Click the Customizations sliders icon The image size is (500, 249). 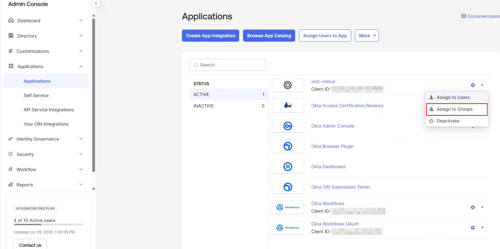point(10,51)
